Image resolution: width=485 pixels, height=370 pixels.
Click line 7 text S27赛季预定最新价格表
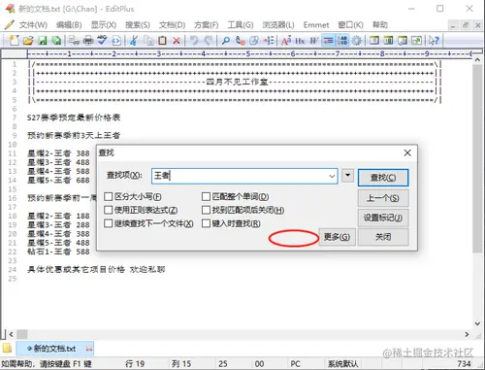74,118
